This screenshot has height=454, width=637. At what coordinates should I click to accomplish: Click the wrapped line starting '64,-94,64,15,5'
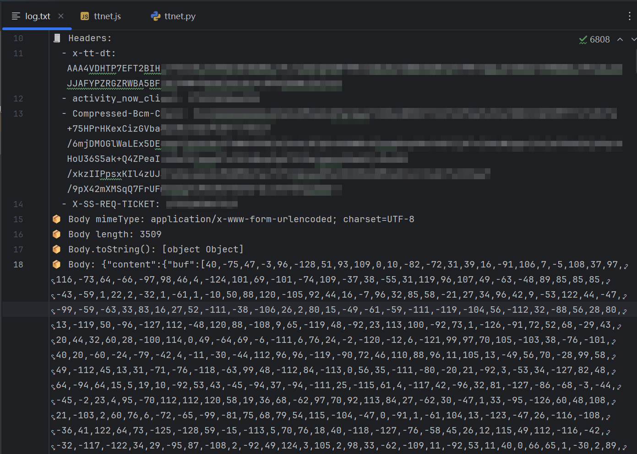[x=337, y=385]
